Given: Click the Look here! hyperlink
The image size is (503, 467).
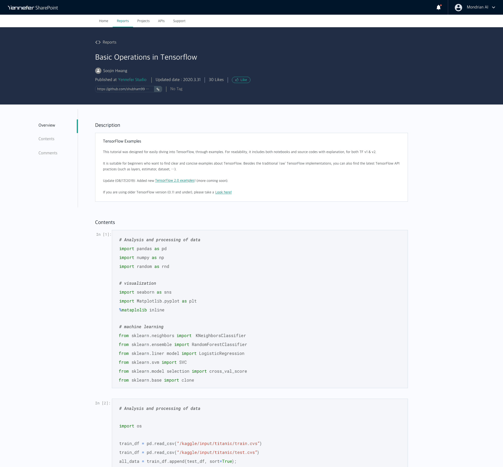Looking at the screenshot, I should (223, 192).
